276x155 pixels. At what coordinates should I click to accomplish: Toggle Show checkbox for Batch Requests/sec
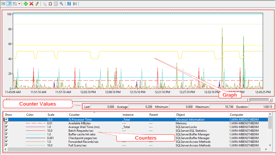point(6,130)
